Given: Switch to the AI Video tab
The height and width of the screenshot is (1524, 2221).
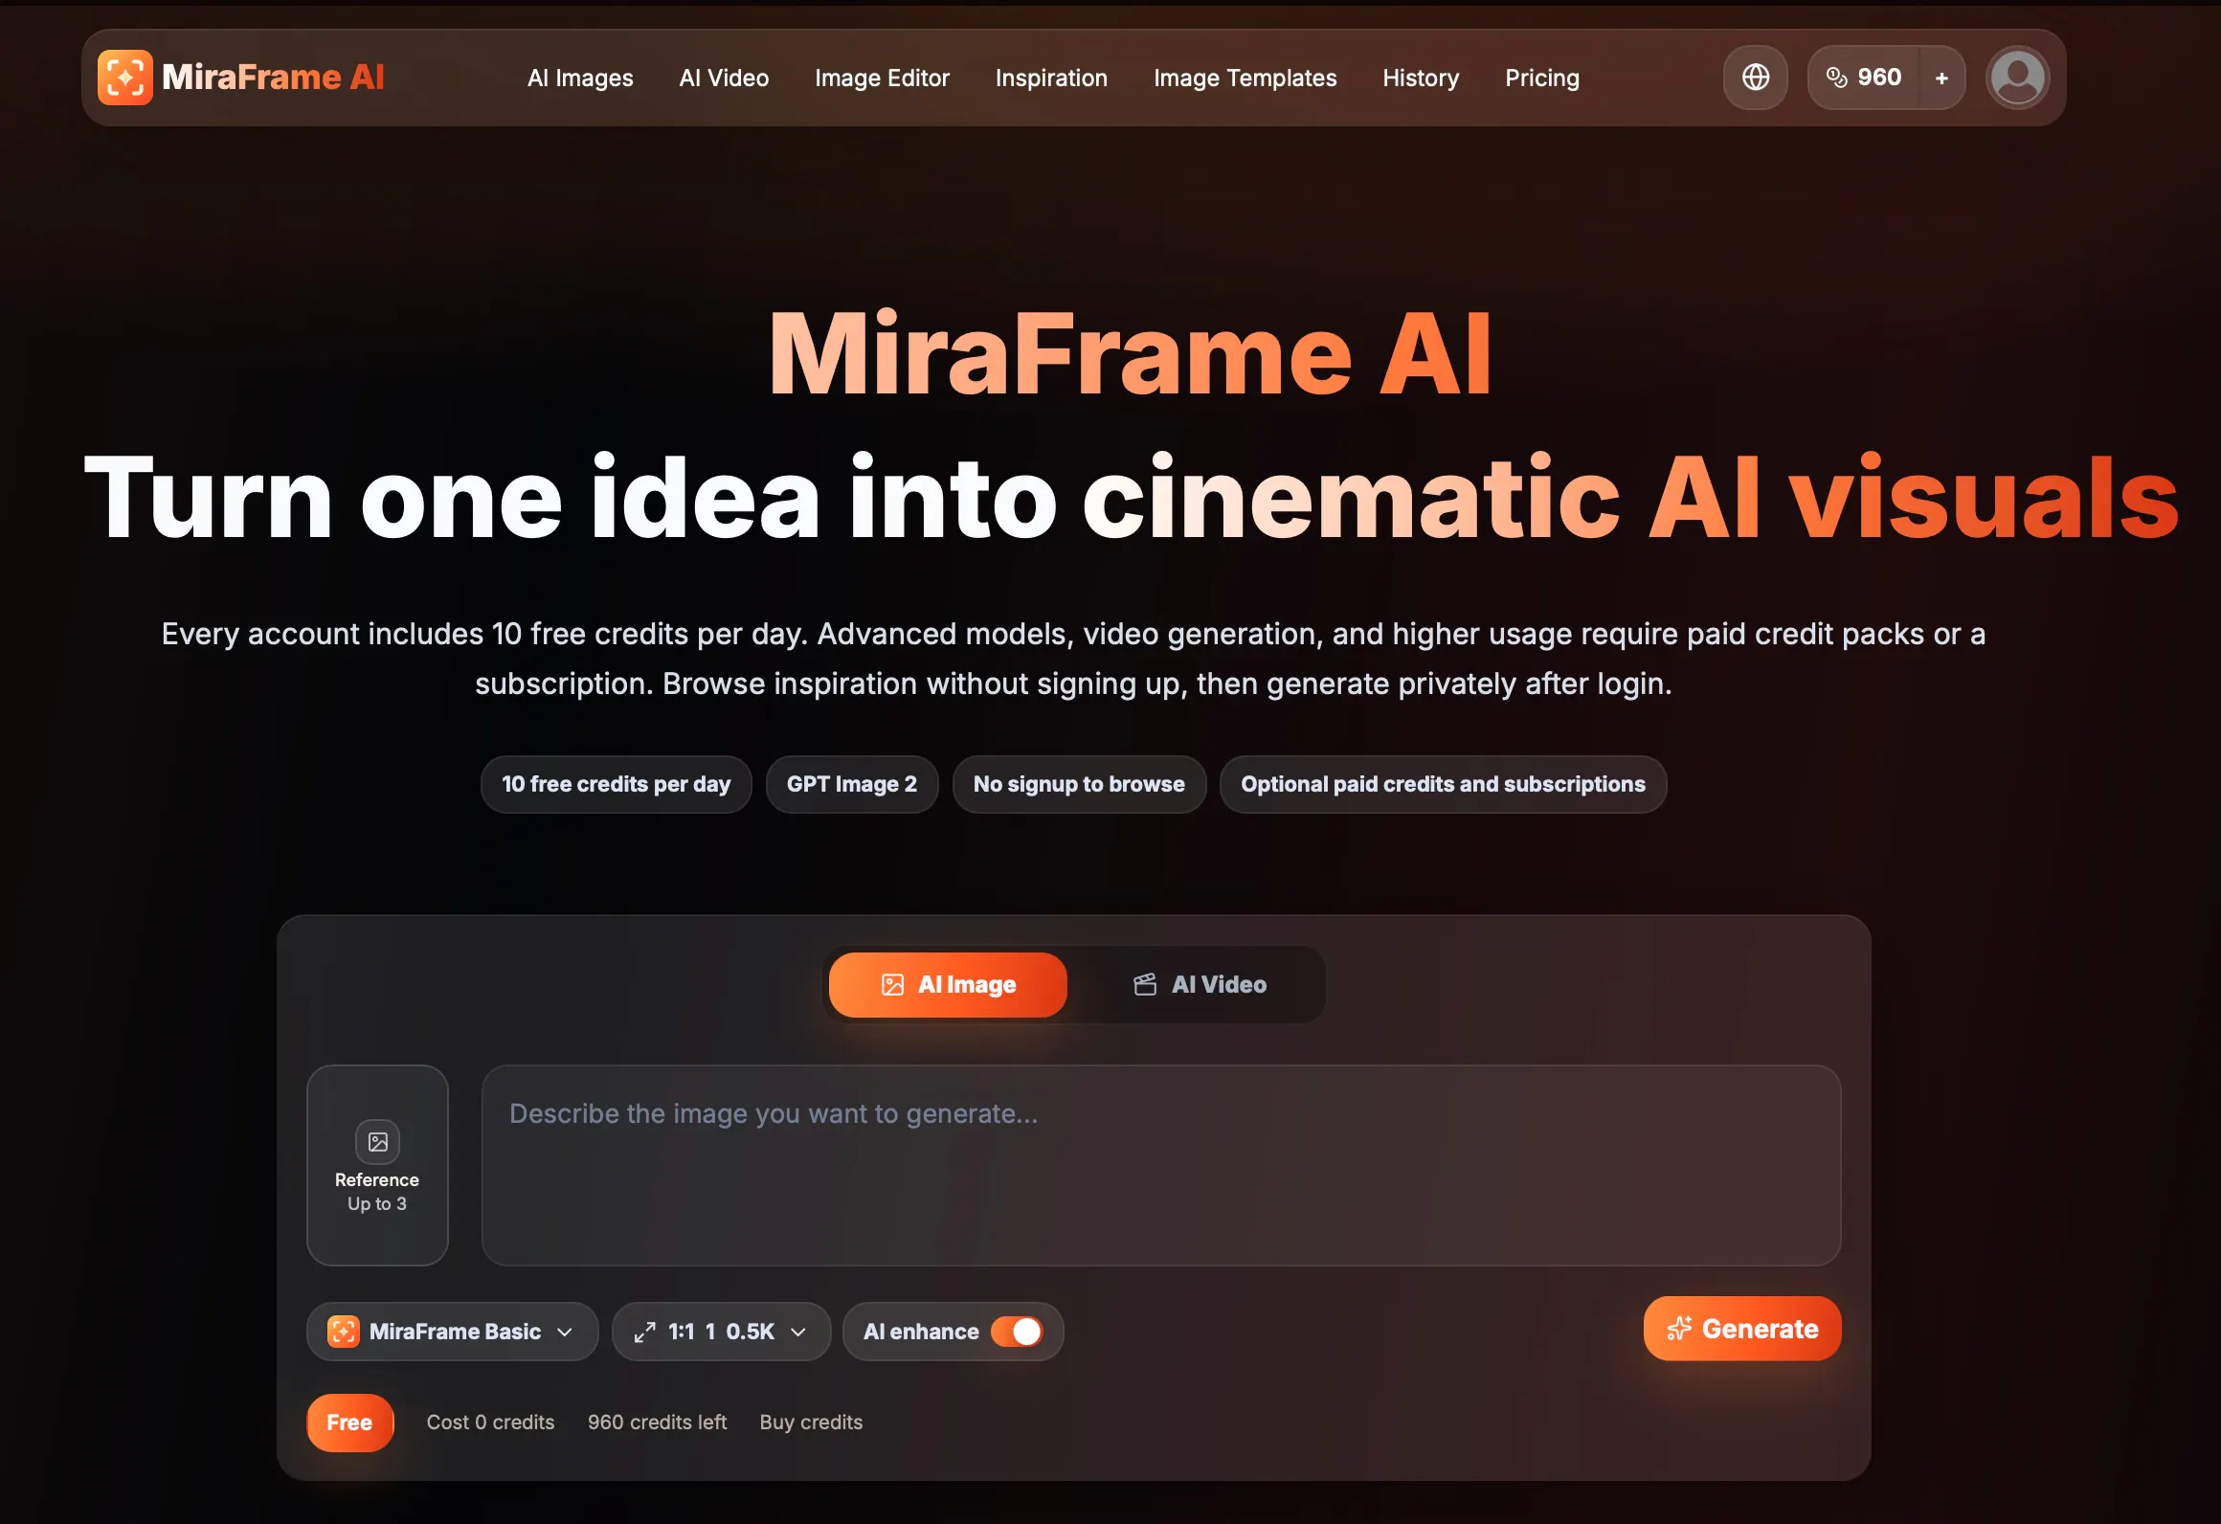Looking at the screenshot, I should [1200, 984].
